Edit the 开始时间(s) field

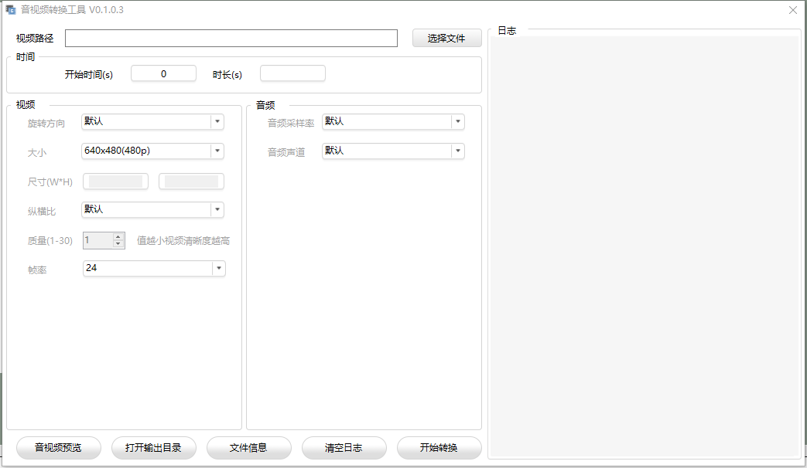tap(164, 73)
